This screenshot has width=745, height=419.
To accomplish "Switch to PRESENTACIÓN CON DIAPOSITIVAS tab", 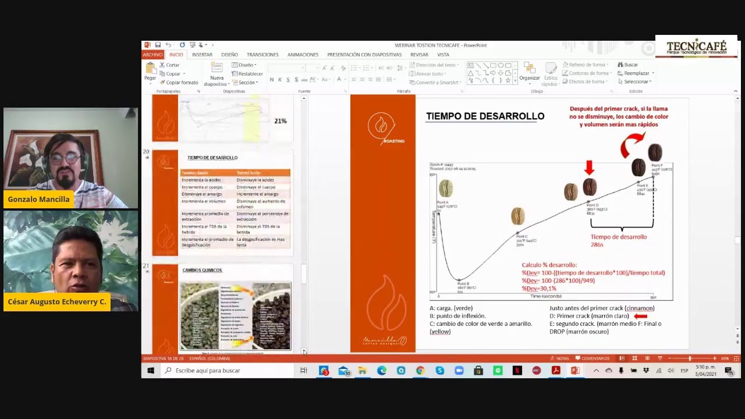I will (364, 55).
